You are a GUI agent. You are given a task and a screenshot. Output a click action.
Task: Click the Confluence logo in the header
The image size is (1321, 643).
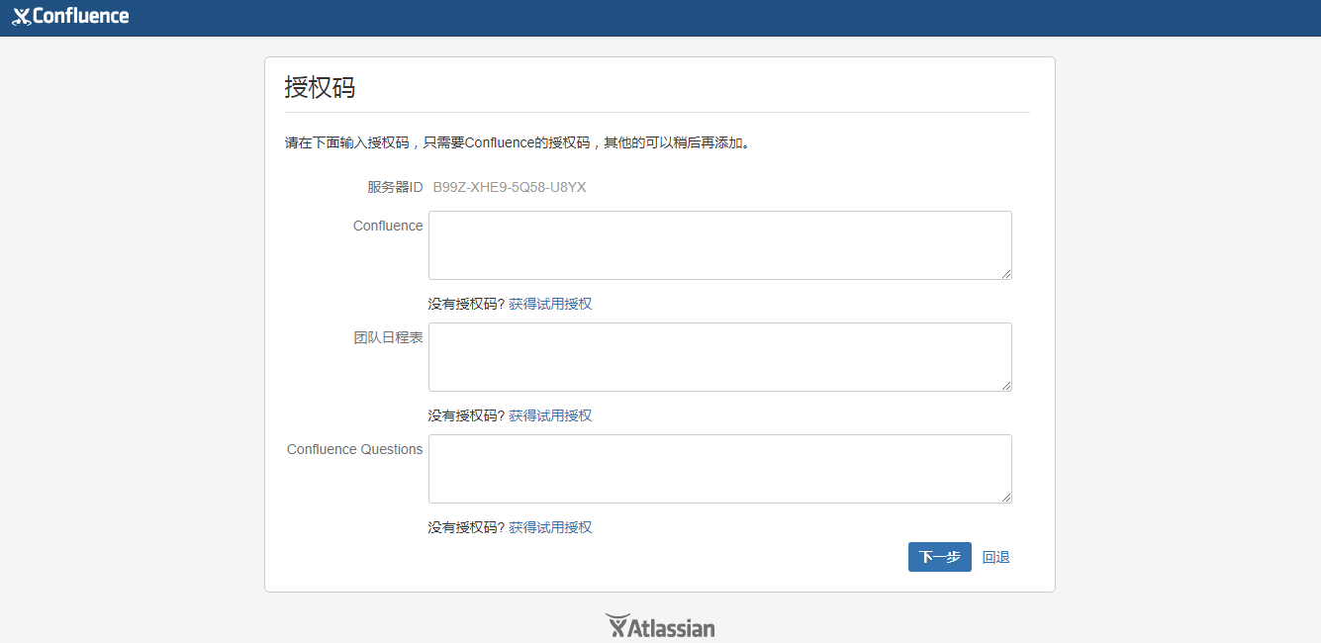(69, 16)
